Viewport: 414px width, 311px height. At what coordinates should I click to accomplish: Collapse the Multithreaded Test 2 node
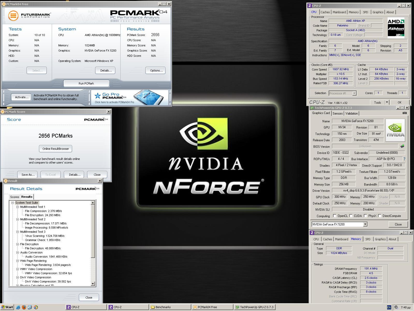tap(18, 219)
